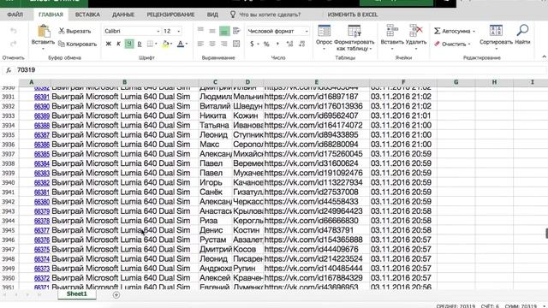This screenshot has height=308, width=548.
Task: Click Копировать copy button
Action: (77, 44)
